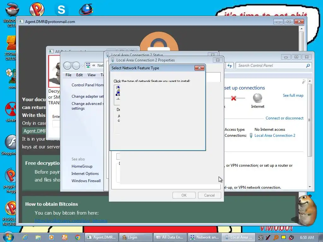Viewport: 323px width, 242px height.
Task: Click the round dark tray icon before clock
Action: tap(291, 238)
